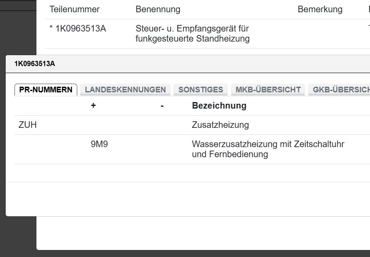Switch to the PR-NUMMERN tab
Viewport: 370px width, 257px height.
pyautogui.click(x=45, y=89)
